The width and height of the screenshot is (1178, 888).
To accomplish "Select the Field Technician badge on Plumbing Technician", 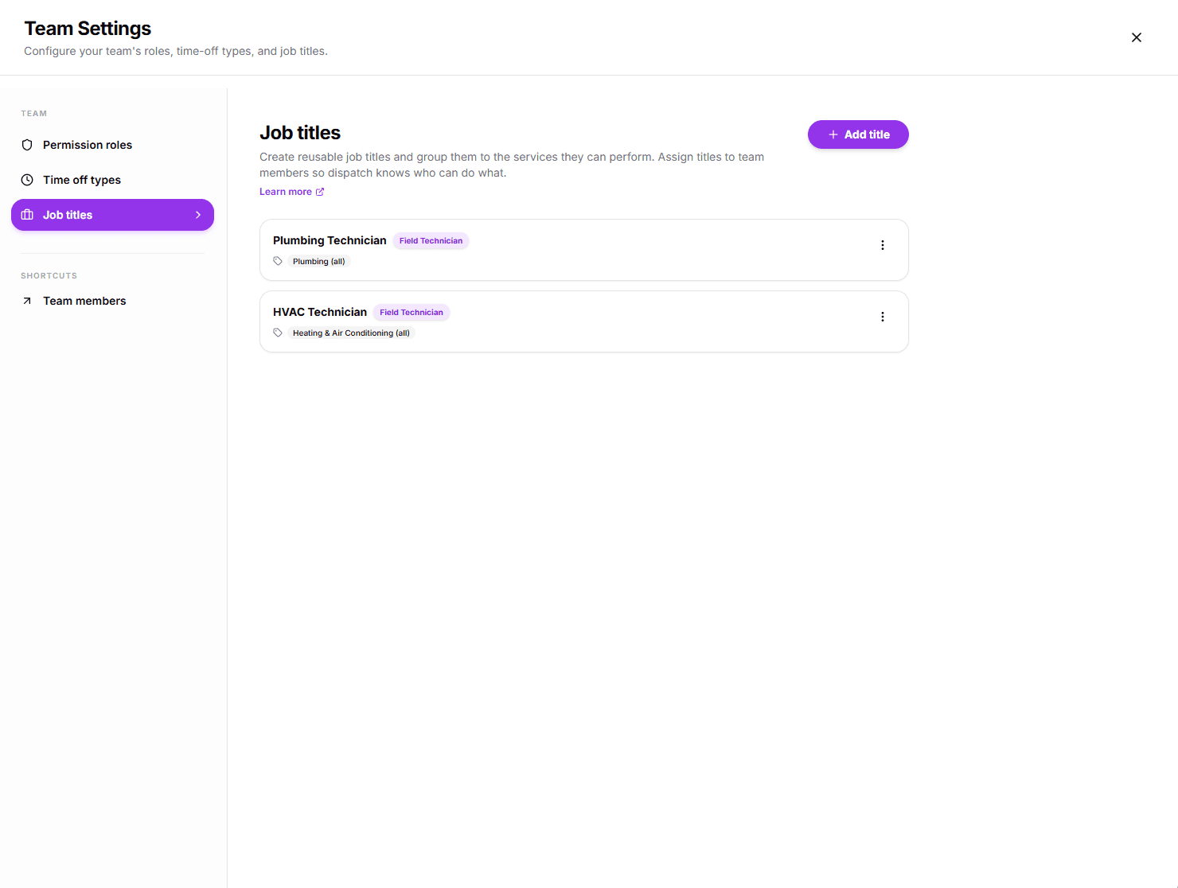I will 431,241.
